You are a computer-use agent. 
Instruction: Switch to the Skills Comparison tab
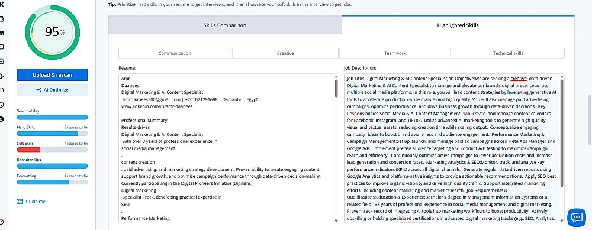click(224, 25)
